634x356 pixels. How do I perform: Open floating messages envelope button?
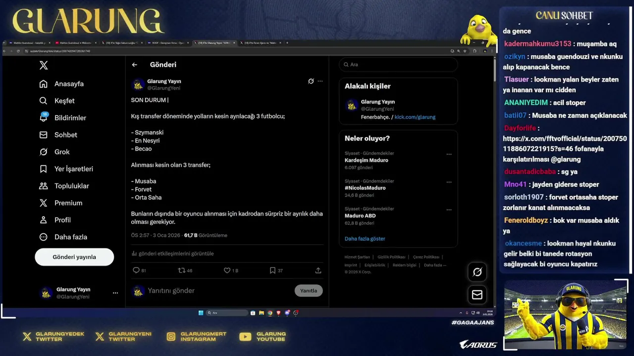(477, 295)
